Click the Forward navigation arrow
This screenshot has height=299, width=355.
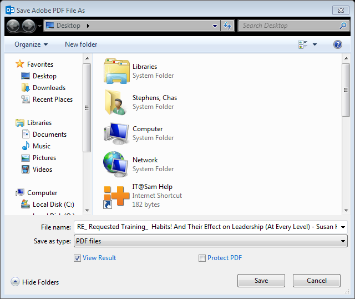coord(28,26)
